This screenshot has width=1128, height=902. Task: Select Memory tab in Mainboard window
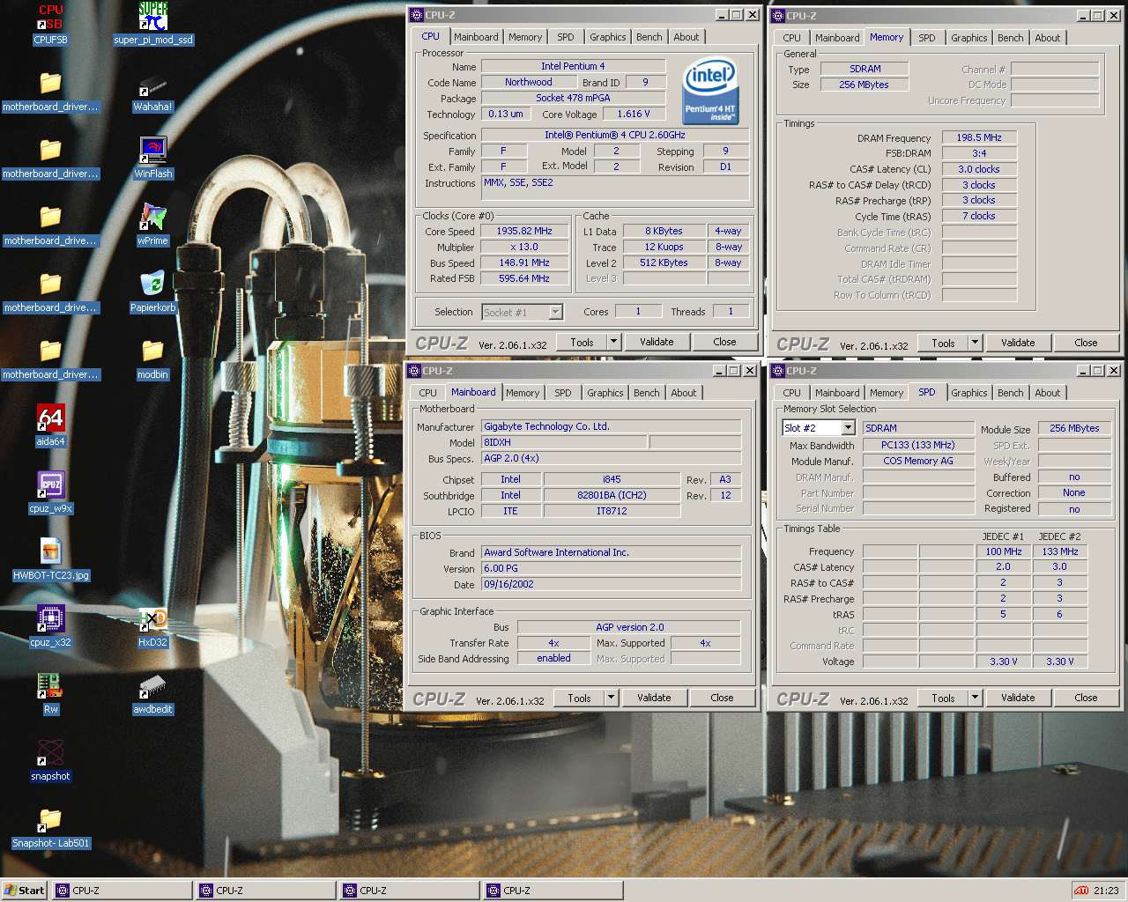coord(523,393)
